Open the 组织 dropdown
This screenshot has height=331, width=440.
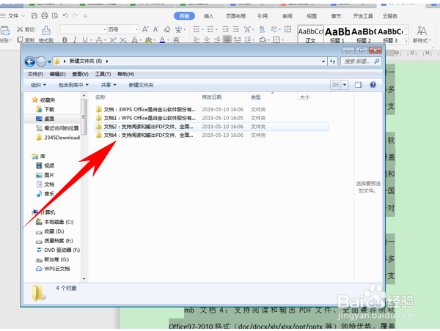tap(38, 85)
